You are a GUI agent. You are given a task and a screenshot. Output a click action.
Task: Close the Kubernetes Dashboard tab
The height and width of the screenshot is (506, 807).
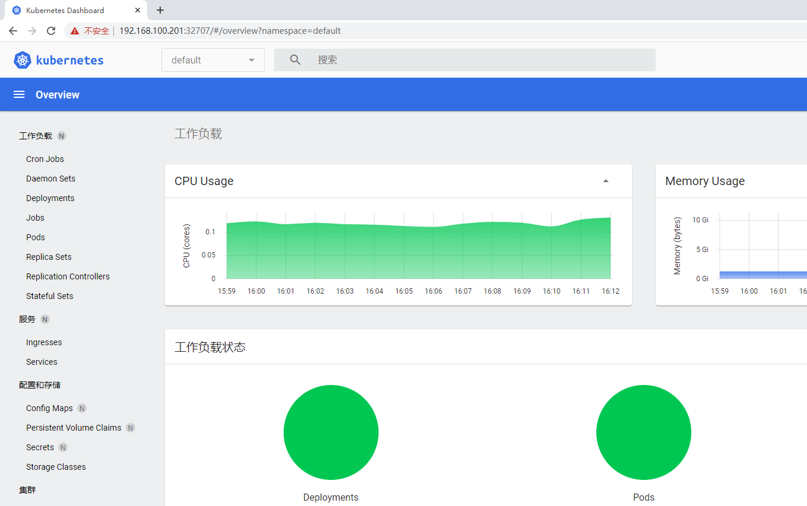138,10
